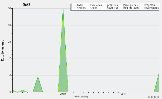Click the Proyecto legend label
This screenshot has width=162, height=99.
click(149, 5)
